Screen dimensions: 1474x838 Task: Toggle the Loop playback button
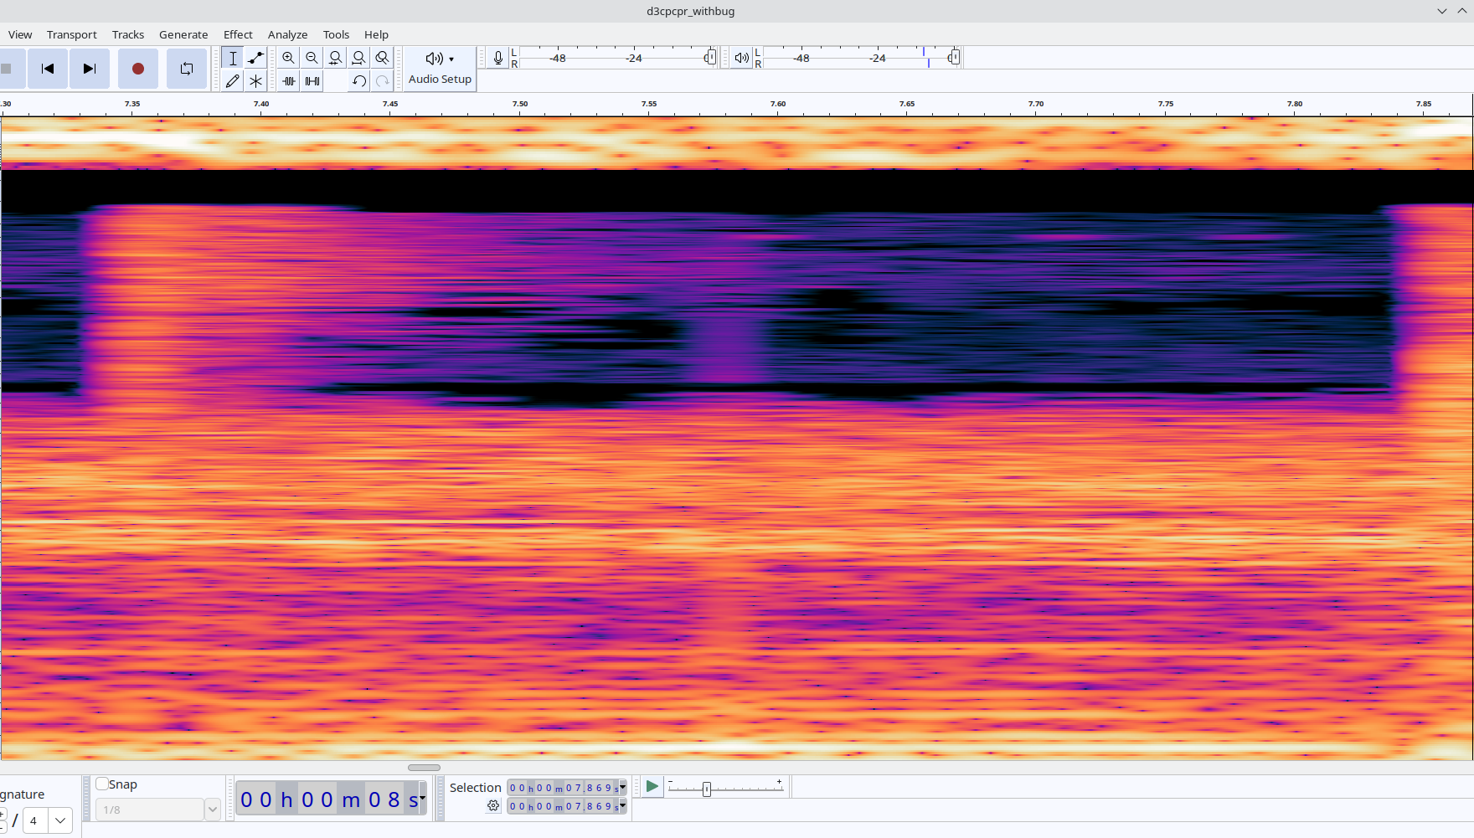click(x=187, y=69)
